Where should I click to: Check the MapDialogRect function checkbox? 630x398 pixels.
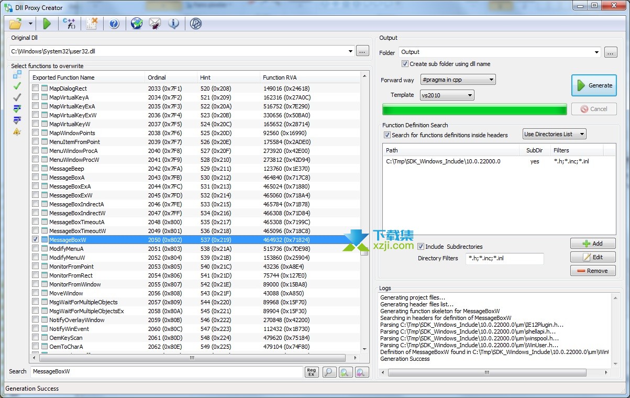pyautogui.click(x=35, y=89)
